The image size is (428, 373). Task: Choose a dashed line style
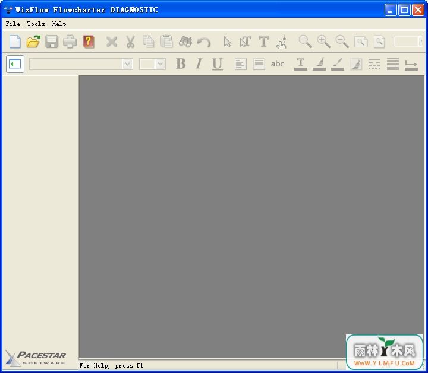coord(374,64)
